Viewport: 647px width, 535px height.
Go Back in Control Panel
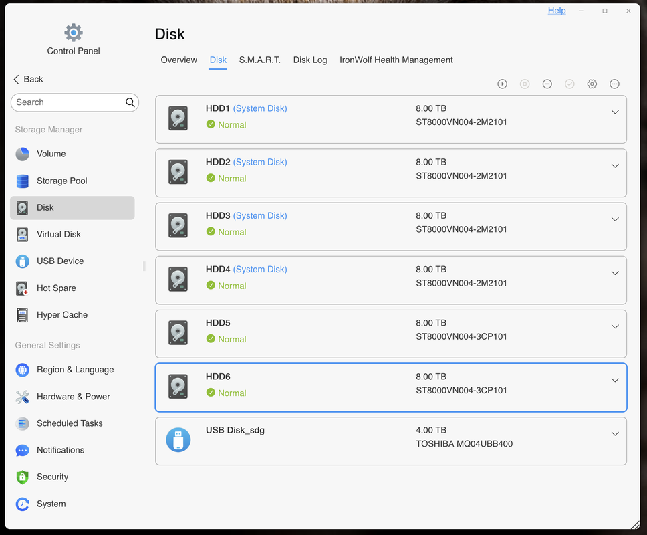[28, 80]
